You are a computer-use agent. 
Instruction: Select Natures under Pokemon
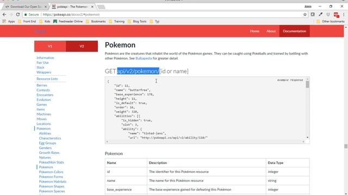[x=45, y=158]
